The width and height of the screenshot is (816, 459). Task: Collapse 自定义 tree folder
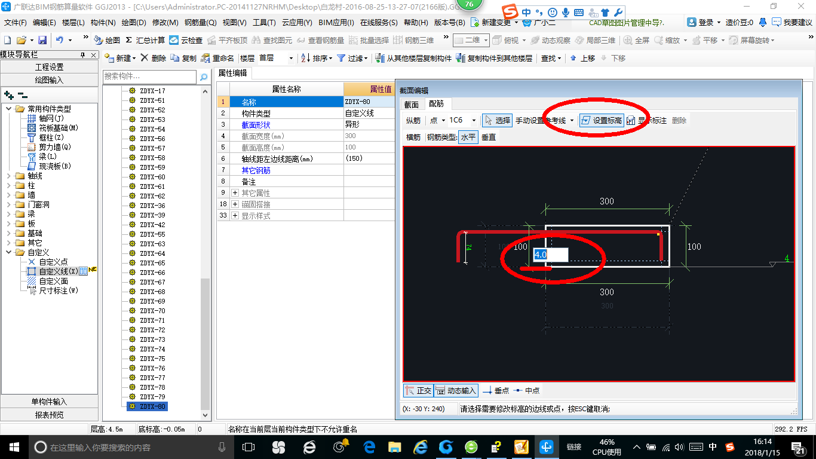coord(9,252)
